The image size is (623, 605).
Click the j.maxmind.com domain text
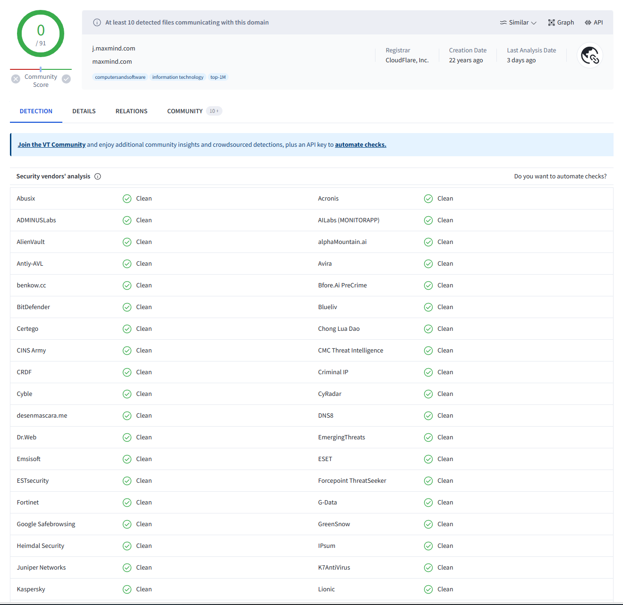click(114, 49)
